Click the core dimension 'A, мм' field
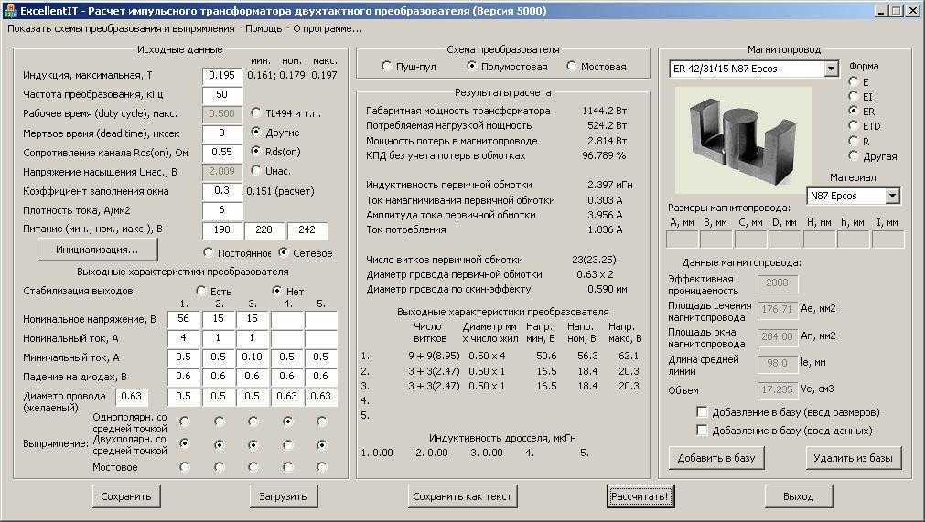The image size is (925, 522). pyautogui.click(x=683, y=240)
